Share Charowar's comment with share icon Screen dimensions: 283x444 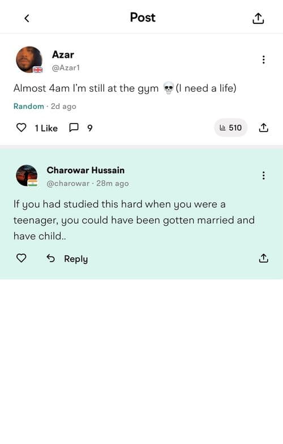coord(264,258)
